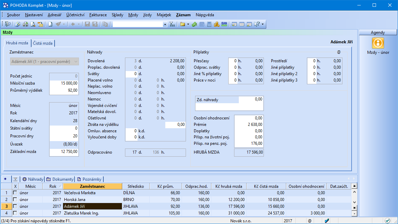Click the Státní svátky input field
The image size is (398, 224).
(x=64, y=128)
